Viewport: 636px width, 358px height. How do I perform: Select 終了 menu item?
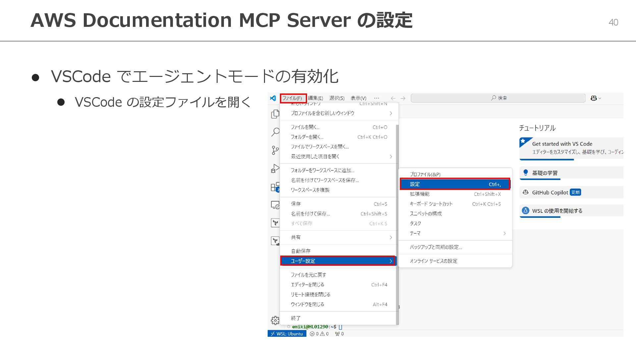(x=338, y=318)
